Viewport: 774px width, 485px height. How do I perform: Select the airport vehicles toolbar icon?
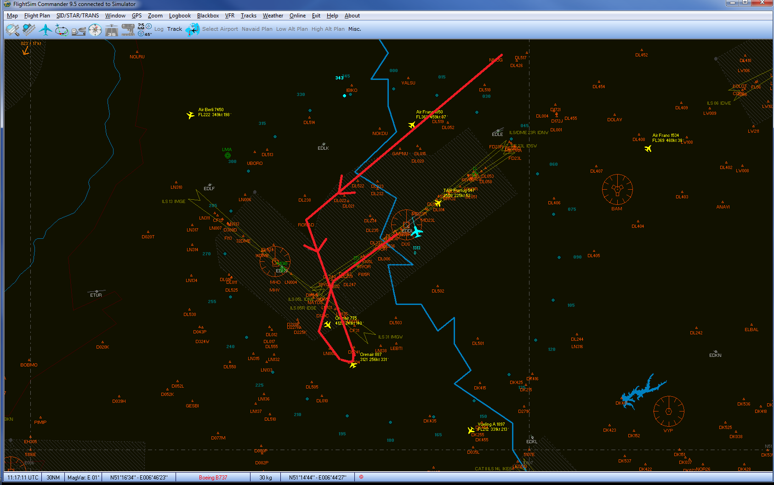pyautogui.click(x=128, y=28)
